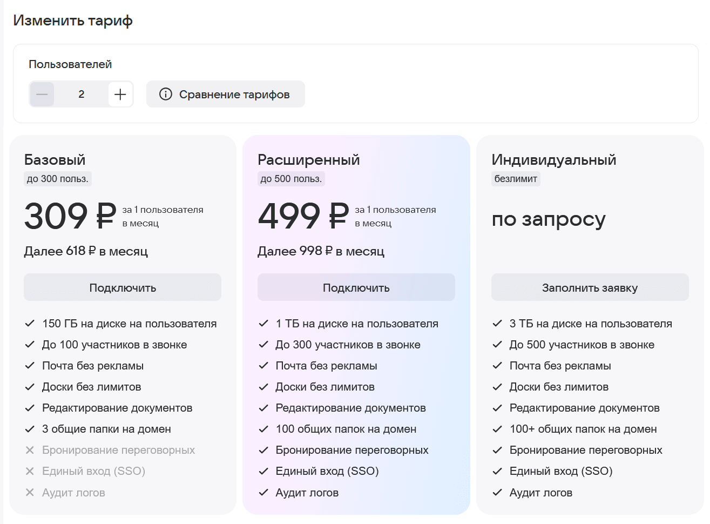Image resolution: width=710 pixels, height=524 pixels.
Task: Click check icon beside '3 общие папки на домен'
Action: [x=30, y=429]
